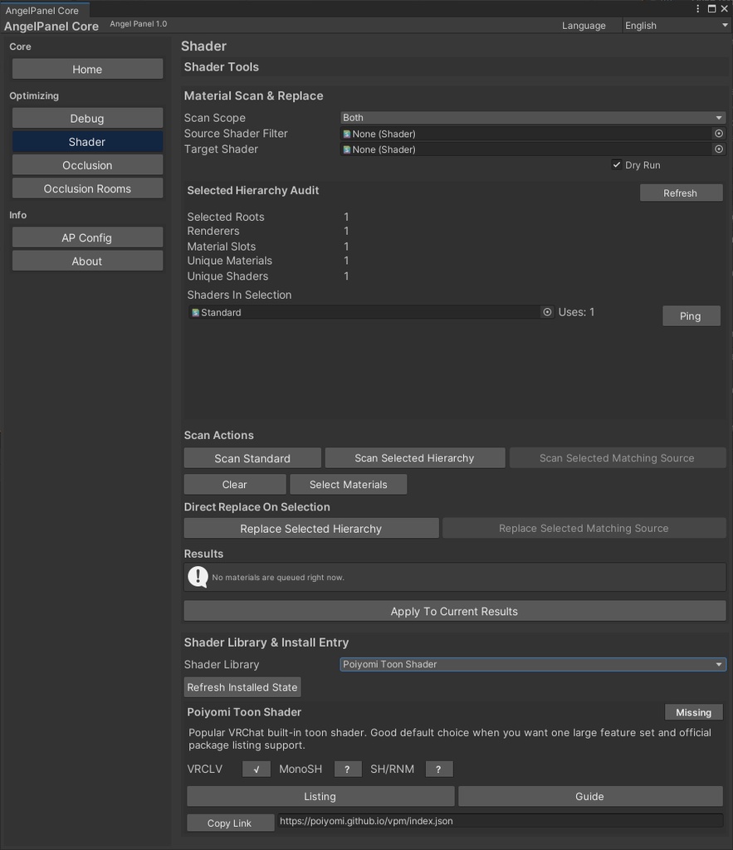
Task: Disable the Dry Run checkbox
Action: coord(617,164)
